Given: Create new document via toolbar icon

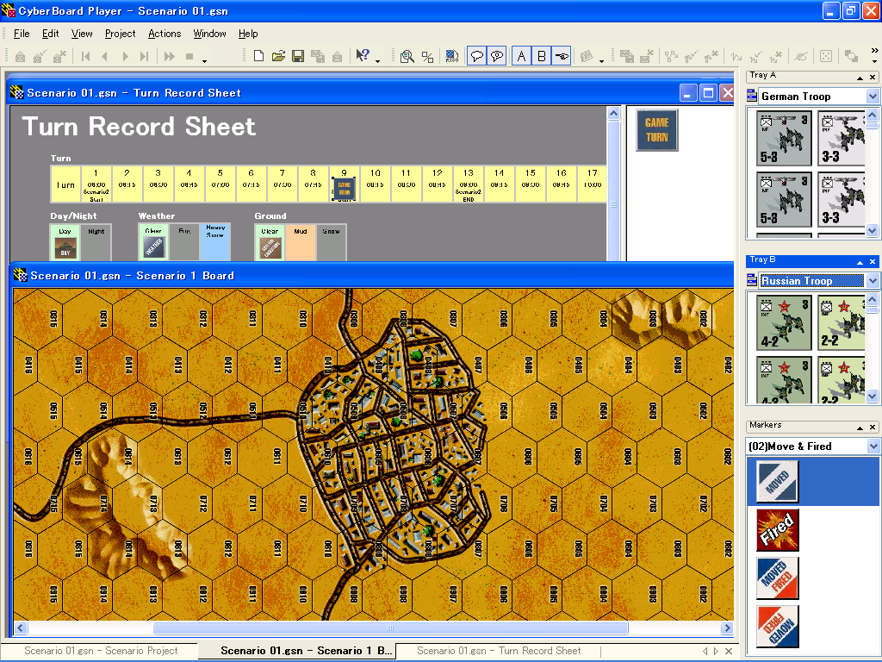Looking at the screenshot, I should pyautogui.click(x=258, y=57).
